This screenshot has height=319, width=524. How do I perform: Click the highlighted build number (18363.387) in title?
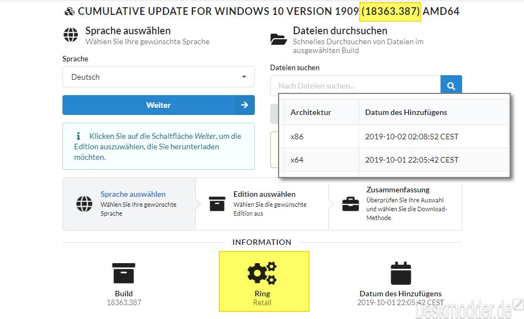[x=391, y=12]
